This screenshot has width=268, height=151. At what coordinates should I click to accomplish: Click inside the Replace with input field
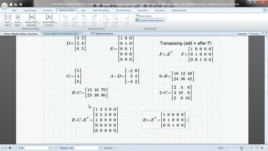click(86, 148)
